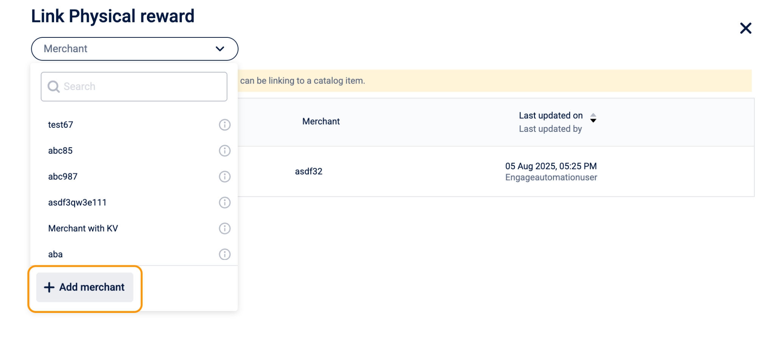The width and height of the screenshot is (774, 345).
Task: Show info for the abc987 merchant
Action: 224,176
